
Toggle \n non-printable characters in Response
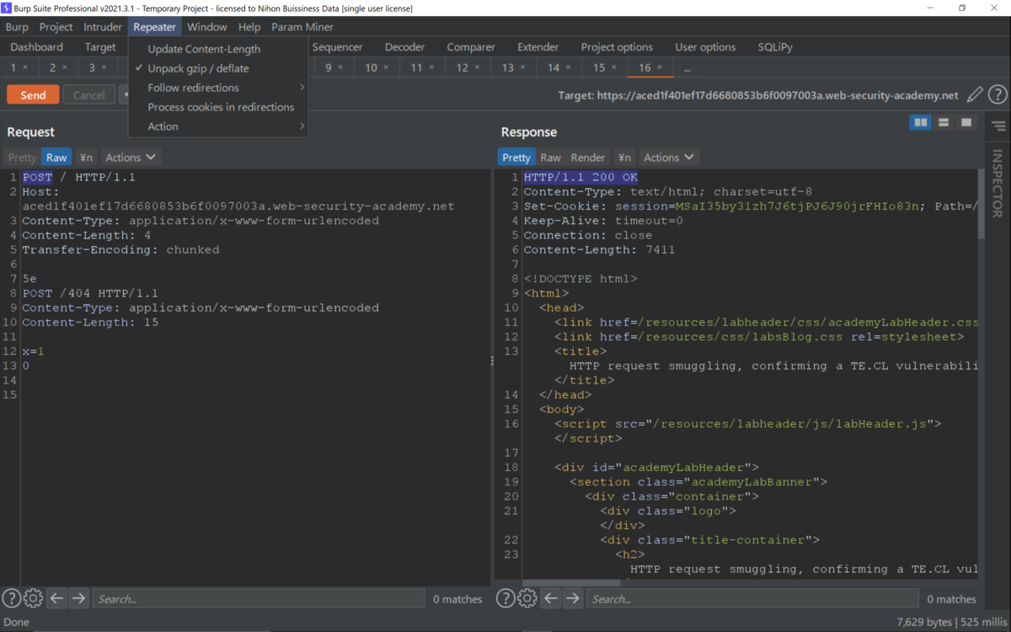point(624,158)
